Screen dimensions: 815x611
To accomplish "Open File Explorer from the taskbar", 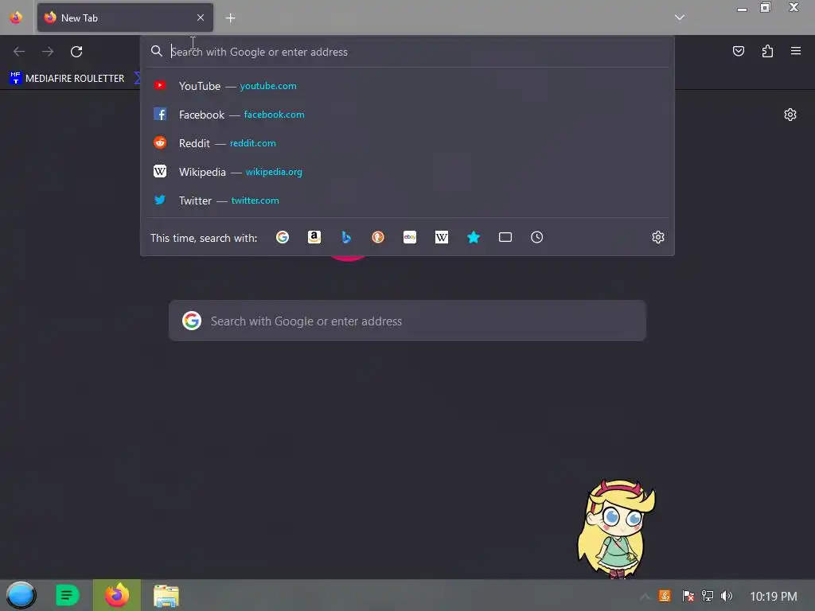I will (166, 596).
